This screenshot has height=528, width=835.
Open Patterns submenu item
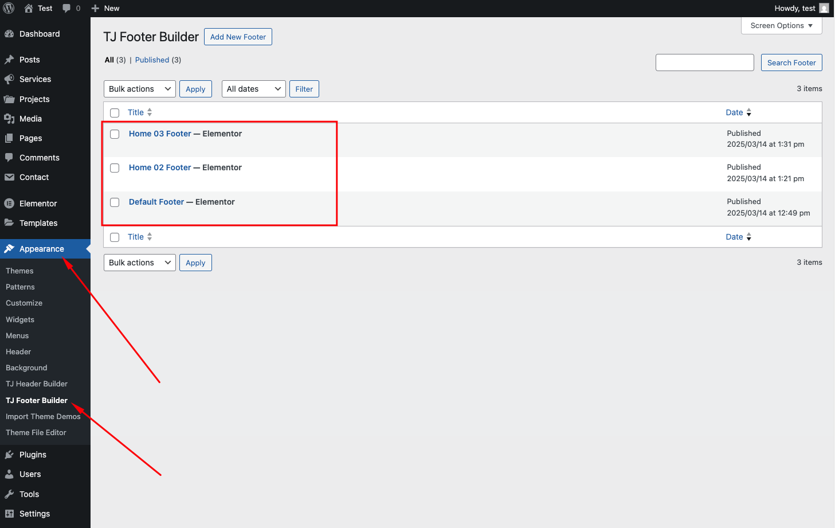[20, 287]
